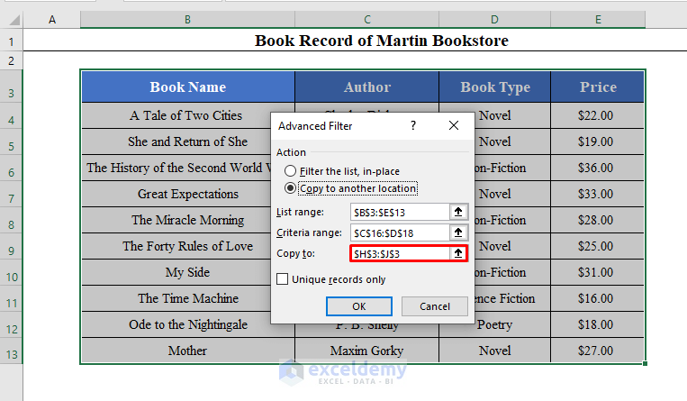The width and height of the screenshot is (687, 401).
Task: Select column E header
Action: 598,20
